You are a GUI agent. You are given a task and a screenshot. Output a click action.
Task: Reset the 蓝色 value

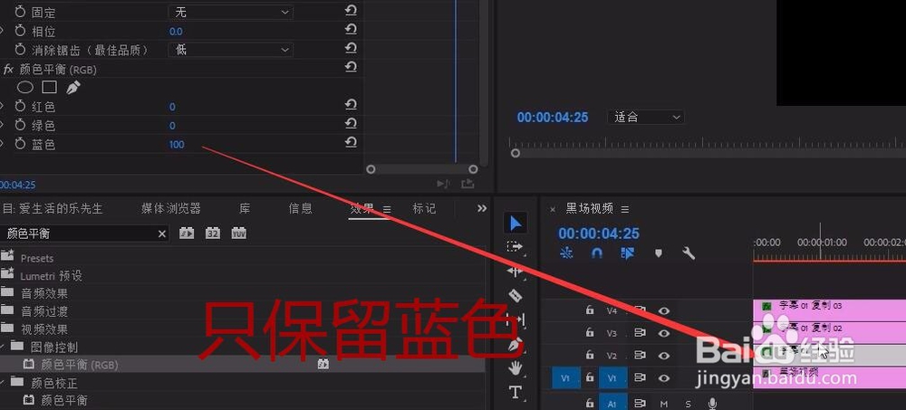351,143
